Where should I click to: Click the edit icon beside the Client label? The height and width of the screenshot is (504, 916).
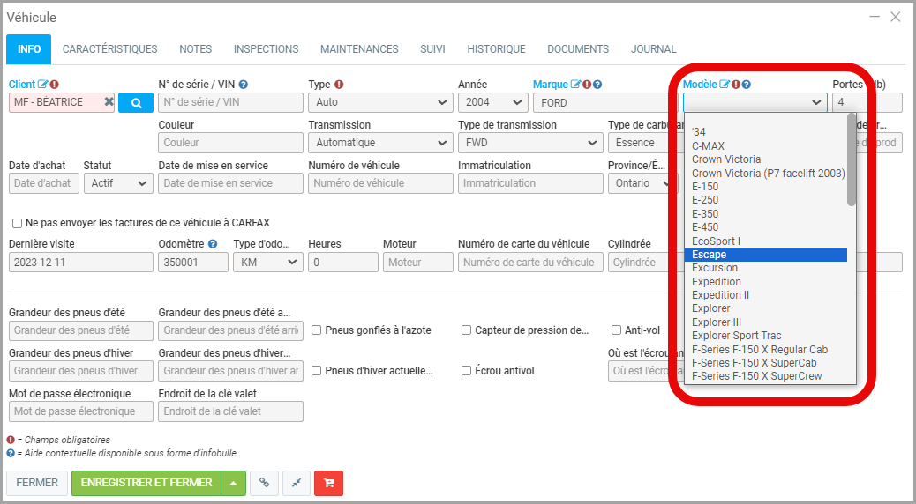point(42,85)
